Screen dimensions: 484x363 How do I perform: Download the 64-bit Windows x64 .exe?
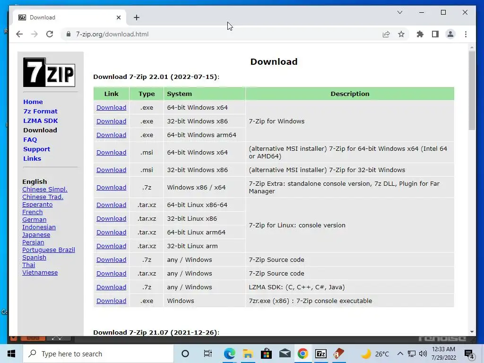111,107
